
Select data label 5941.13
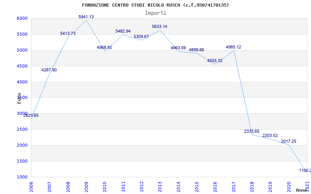[86, 17]
